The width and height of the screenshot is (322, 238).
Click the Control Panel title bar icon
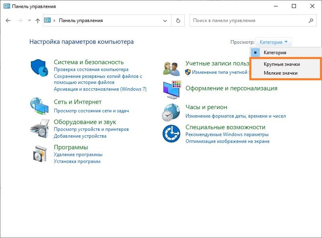[x=6, y=6]
